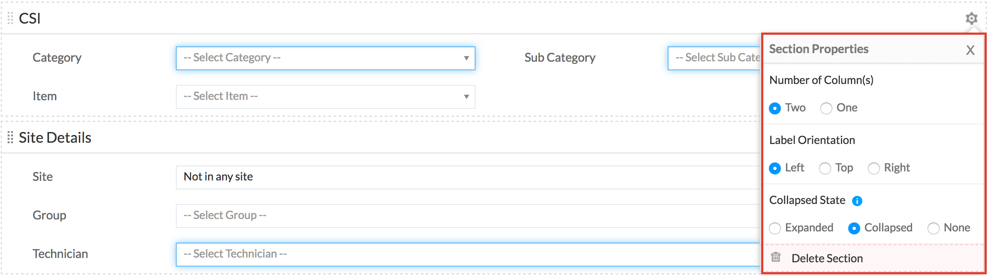Open the Select Group dropdown
This screenshot has height=276, width=988.
467,216
